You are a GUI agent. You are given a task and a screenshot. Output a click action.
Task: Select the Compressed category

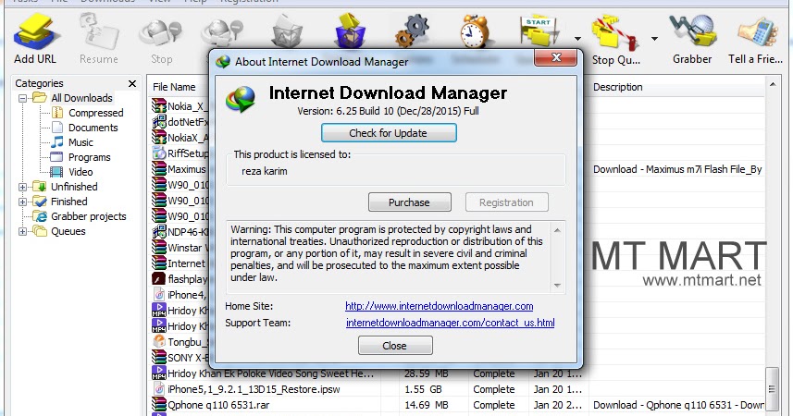tap(95, 113)
